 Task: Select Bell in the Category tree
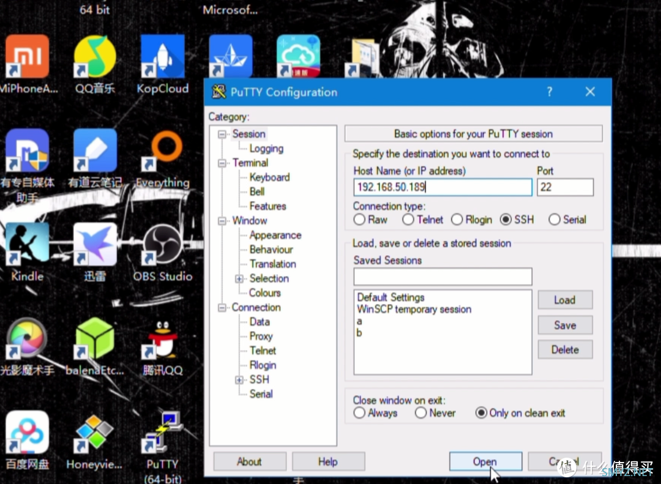pos(257,192)
